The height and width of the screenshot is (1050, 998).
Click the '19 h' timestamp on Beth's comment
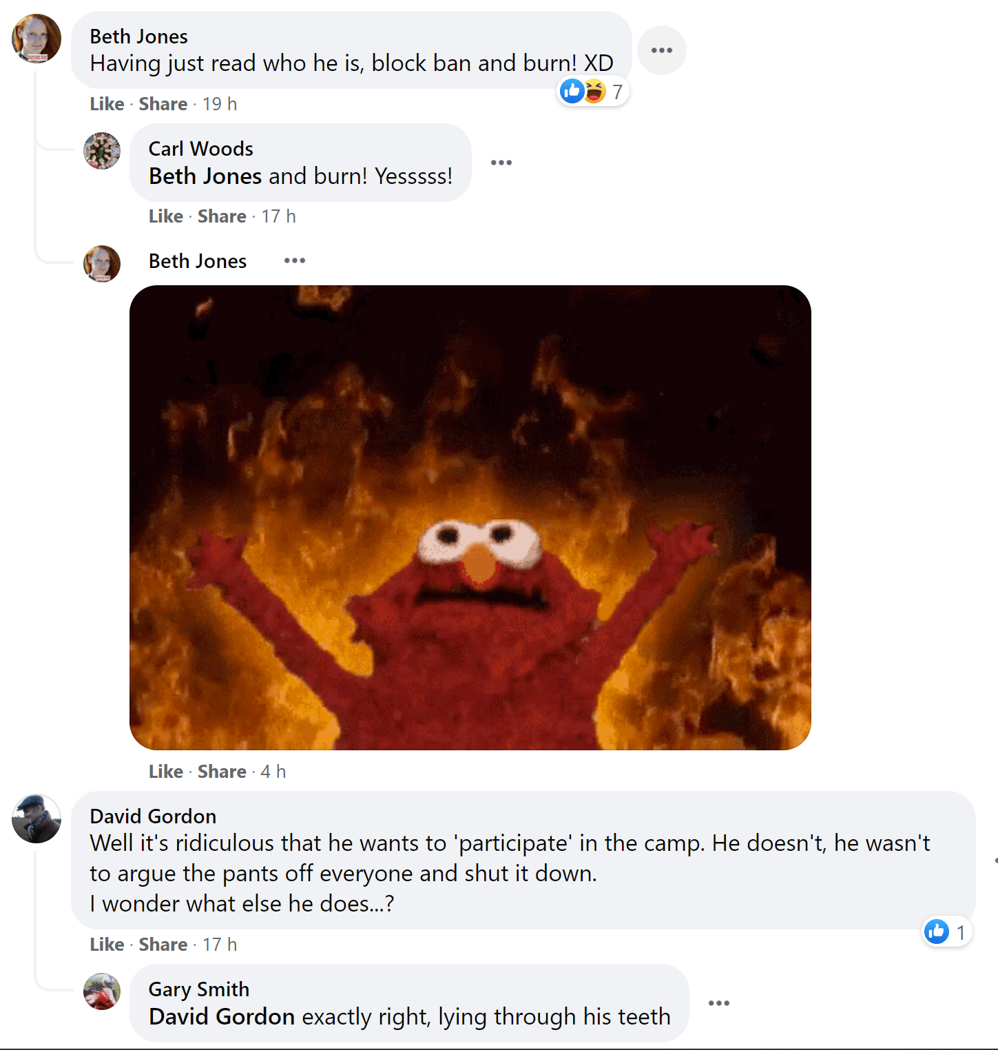coord(220,104)
